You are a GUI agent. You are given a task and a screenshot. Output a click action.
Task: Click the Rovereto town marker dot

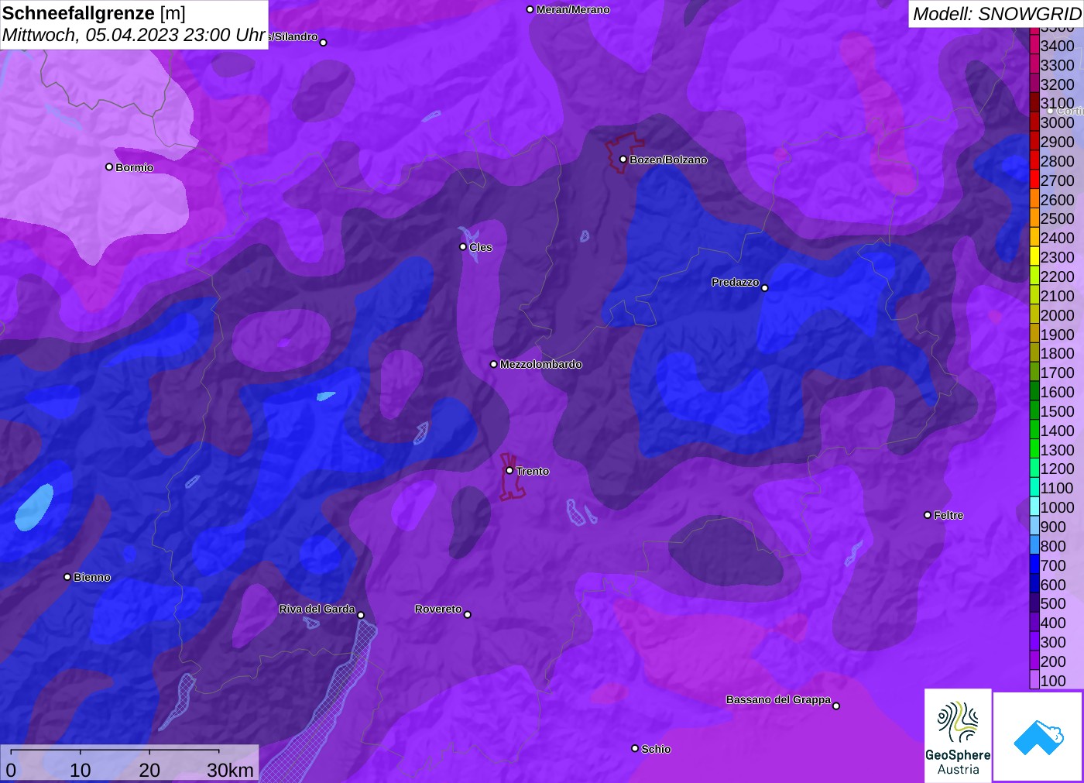coord(468,615)
